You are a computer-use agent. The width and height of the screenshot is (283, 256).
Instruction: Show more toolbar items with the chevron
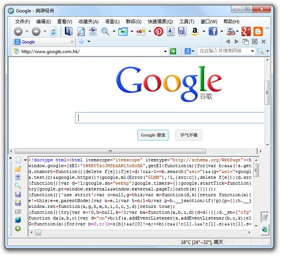pos(267,28)
